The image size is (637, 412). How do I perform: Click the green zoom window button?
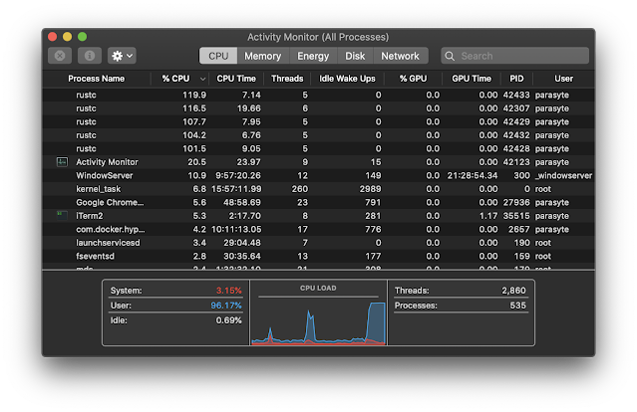pos(82,37)
